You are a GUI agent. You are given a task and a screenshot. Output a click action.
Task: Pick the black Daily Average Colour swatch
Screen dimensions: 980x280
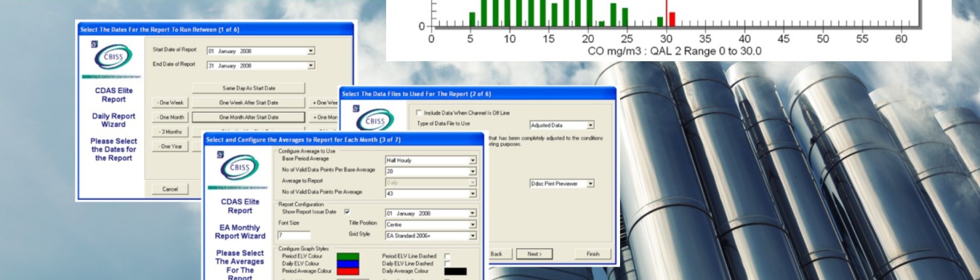coord(455,271)
